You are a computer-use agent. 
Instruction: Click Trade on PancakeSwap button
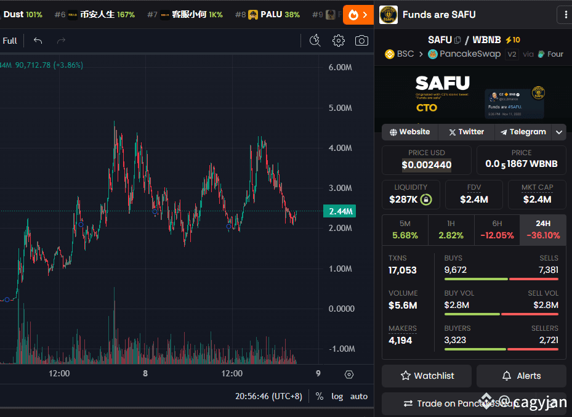(474, 403)
